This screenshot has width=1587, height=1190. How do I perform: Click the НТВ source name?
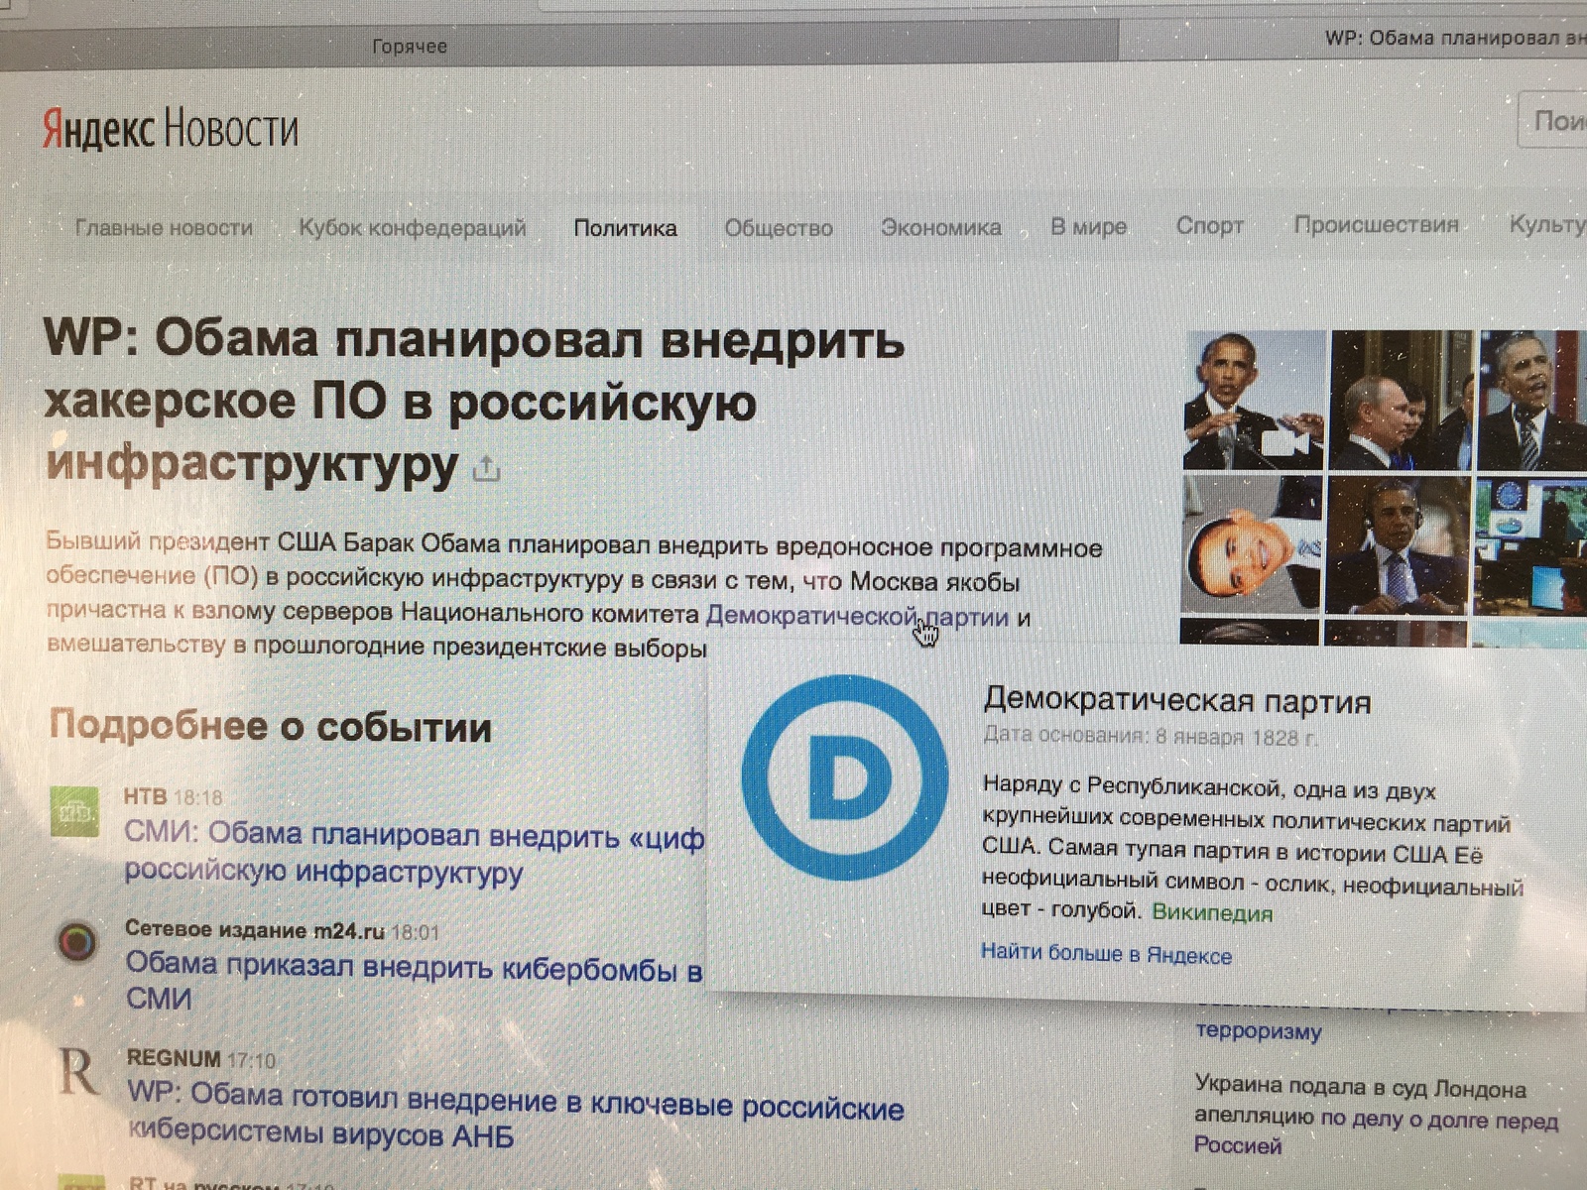pyautogui.click(x=145, y=796)
